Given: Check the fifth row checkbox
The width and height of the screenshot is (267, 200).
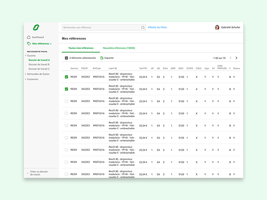Looking at the screenshot, I should pyautogui.click(x=66, y=125).
